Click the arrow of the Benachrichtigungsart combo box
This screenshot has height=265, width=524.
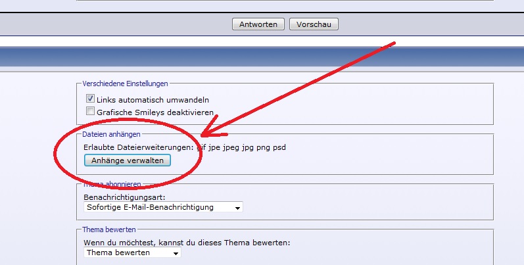tap(237, 208)
